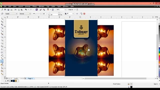Click the New document icon
The height and width of the screenshot is (90, 160).
click(2, 9)
